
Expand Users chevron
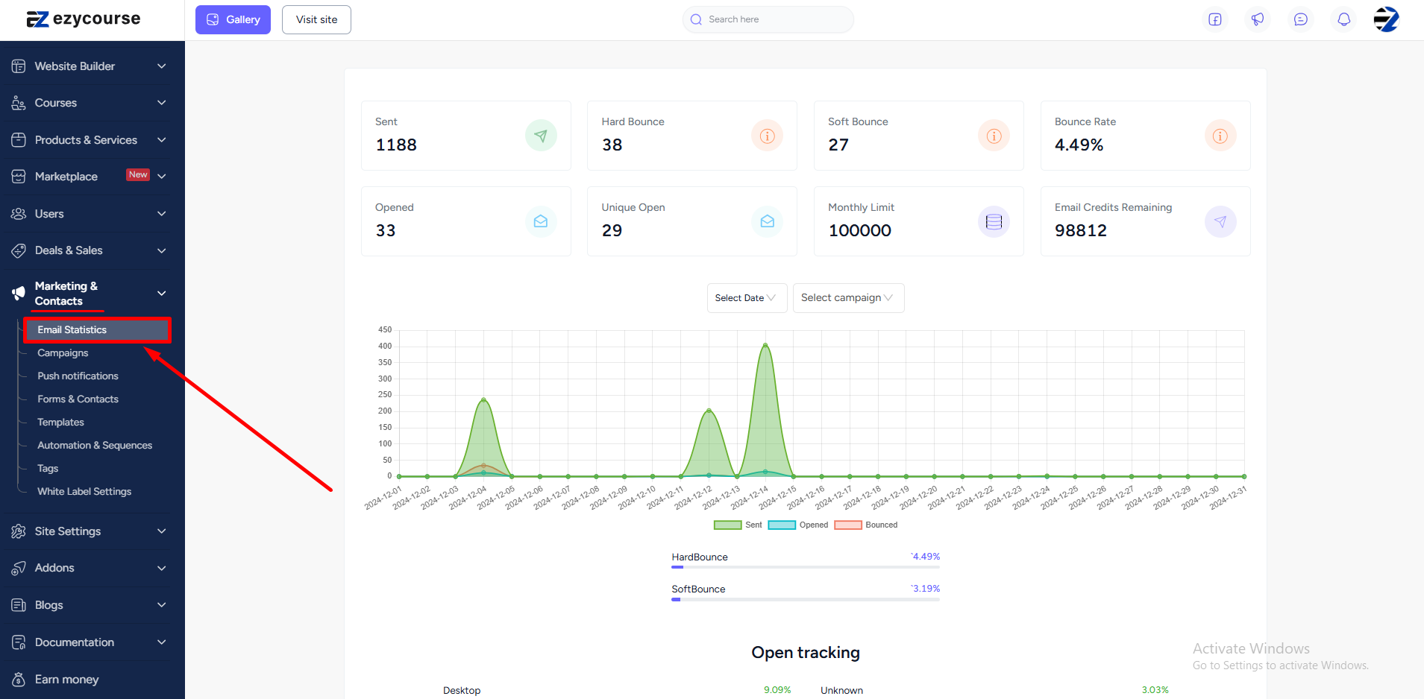pos(162,214)
